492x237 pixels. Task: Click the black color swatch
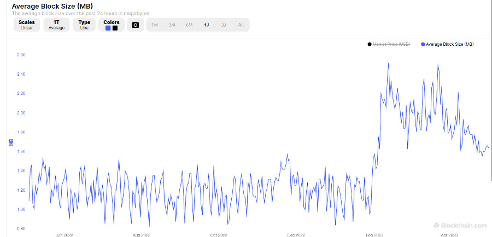pos(115,28)
